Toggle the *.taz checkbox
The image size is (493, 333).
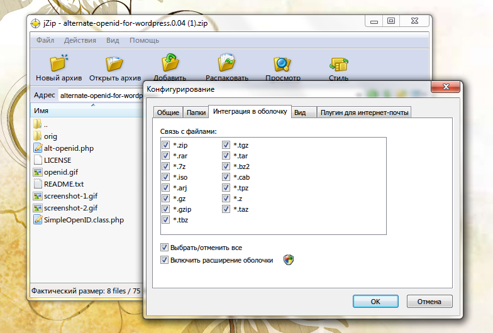(x=226, y=209)
